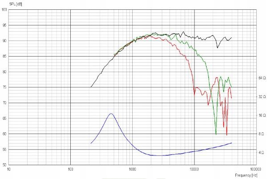Click the 55 dB axis label

point(4,150)
